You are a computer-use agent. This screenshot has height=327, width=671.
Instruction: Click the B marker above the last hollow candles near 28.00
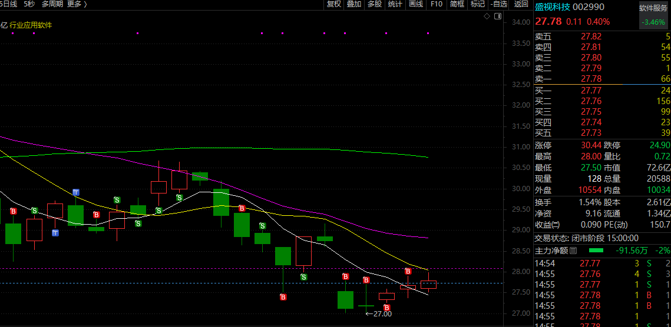point(408,272)
